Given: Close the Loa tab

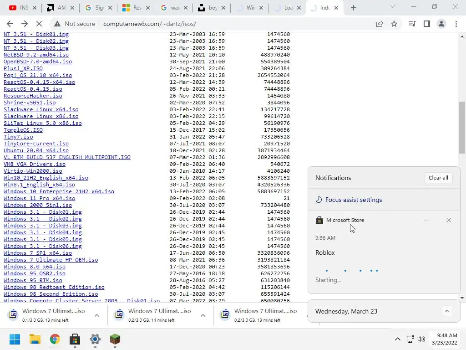Looking at the screenshot, I should (x=299, y=8).
